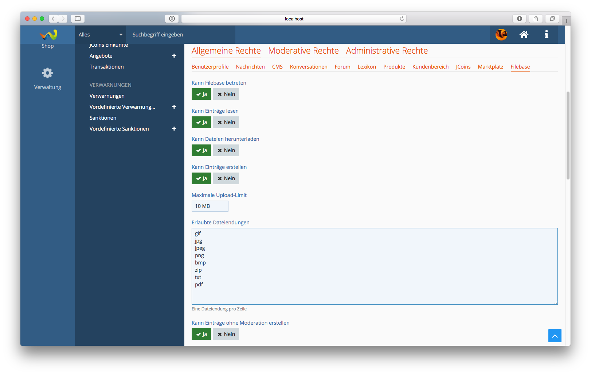The image size is (591, 375).
Task: Click plus icon next to Angebote
Action: [174, 56]
